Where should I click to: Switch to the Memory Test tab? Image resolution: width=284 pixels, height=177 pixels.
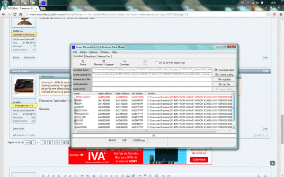click(104, 56)
